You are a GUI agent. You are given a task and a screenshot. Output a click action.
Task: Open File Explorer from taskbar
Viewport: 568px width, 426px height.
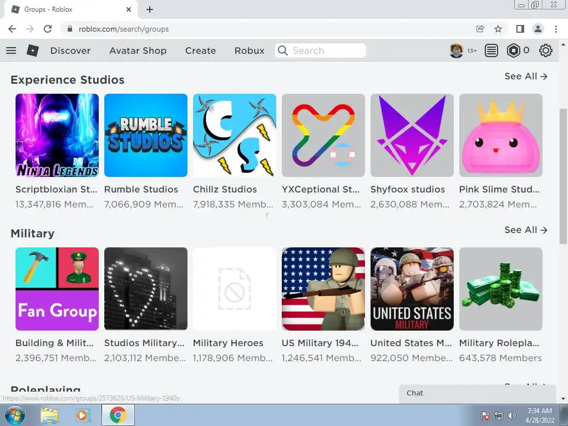click(x=49, y=415)
